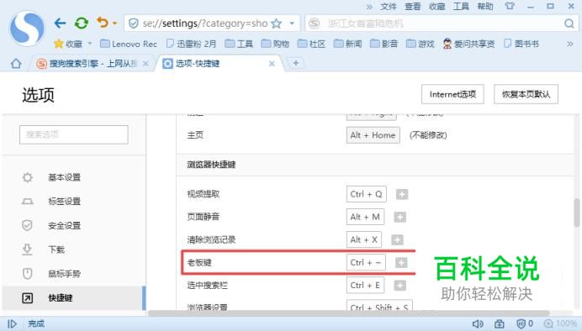Click the speaker icon in status bar

[x=478, y=324]
